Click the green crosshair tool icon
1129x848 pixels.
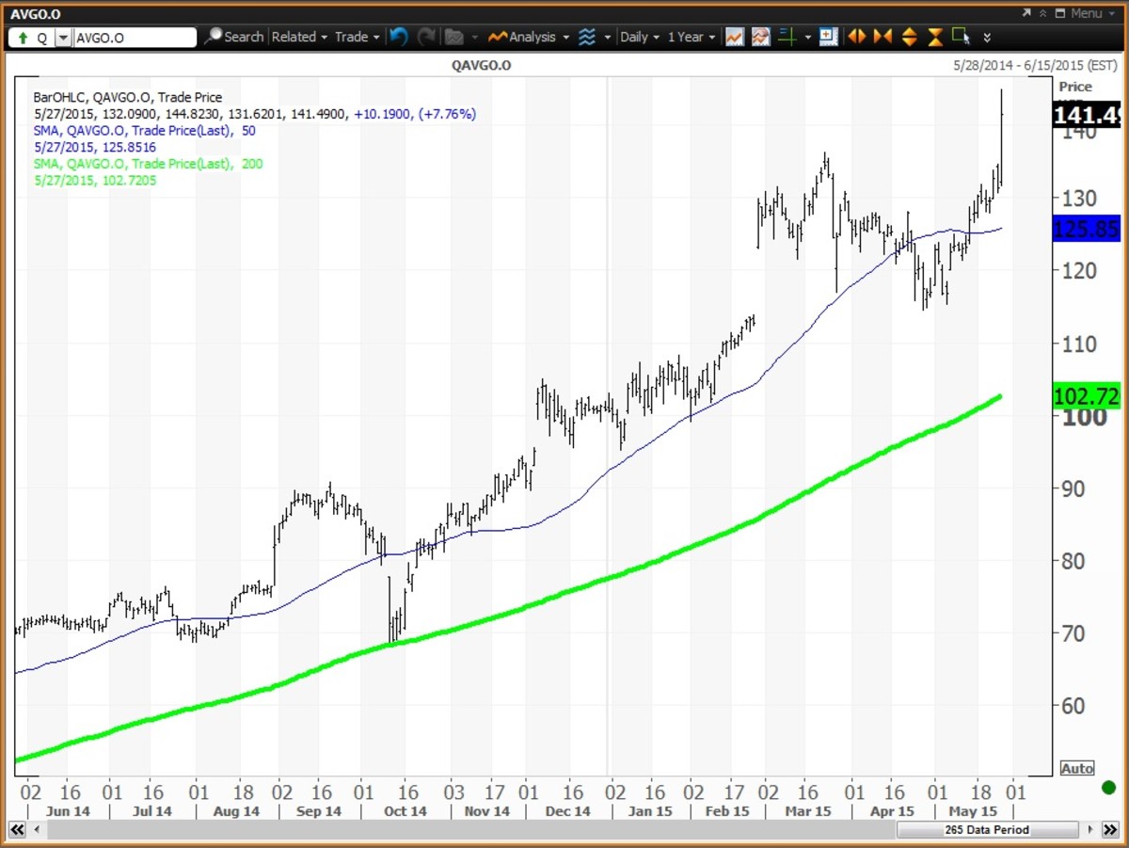pyautogui.click(x=787, y=37)
